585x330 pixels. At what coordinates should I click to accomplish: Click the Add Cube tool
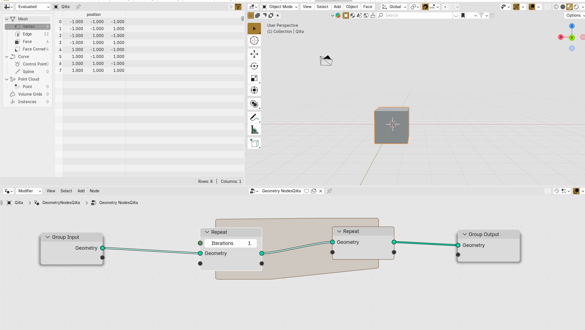254,143
